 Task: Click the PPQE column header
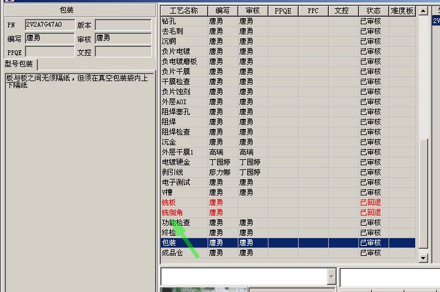coord(283,11)
